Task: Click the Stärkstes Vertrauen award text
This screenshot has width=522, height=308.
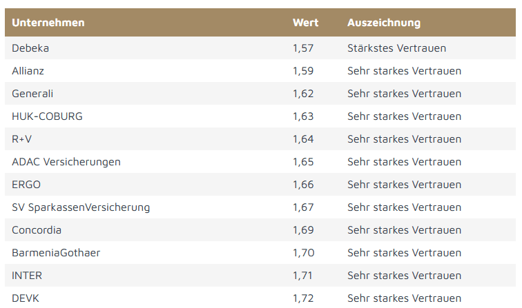Action: [x=396, y=48]
